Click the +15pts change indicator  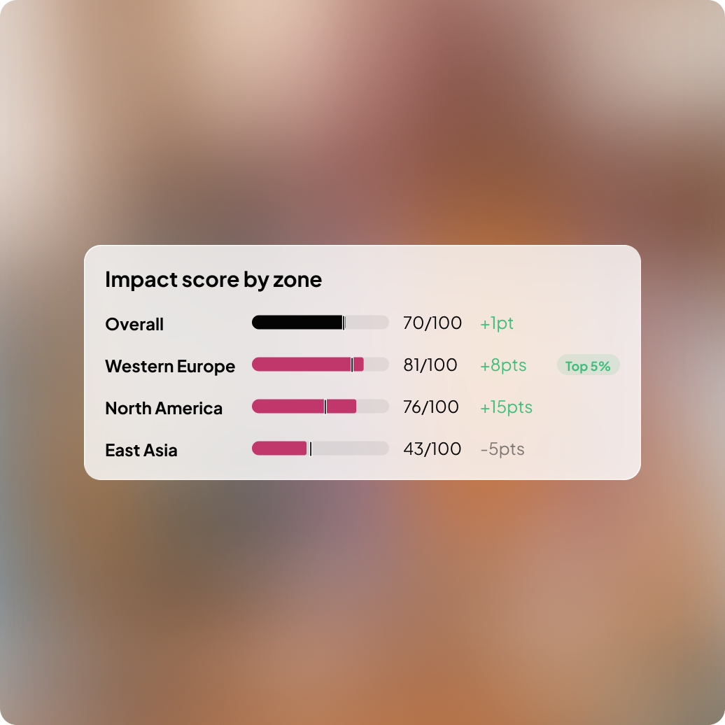(x=506, y=407)
